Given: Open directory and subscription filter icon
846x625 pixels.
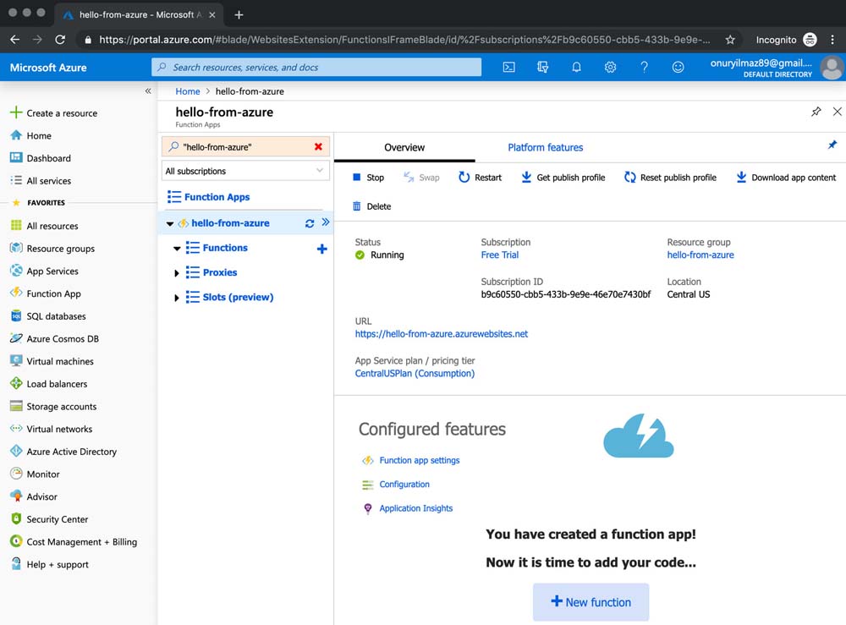Looking at the screenshot, I should (542, 68).
